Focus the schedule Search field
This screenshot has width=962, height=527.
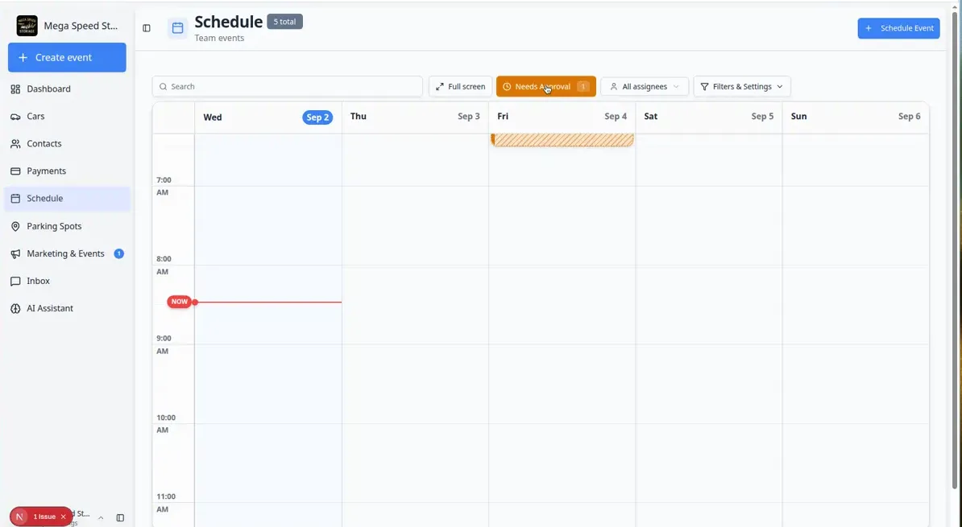point(287,86)
